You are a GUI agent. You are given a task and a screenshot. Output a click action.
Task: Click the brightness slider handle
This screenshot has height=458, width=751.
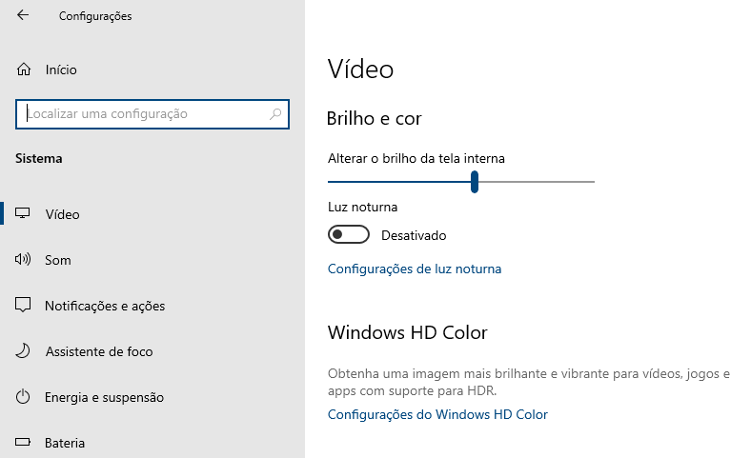point(475,182)
